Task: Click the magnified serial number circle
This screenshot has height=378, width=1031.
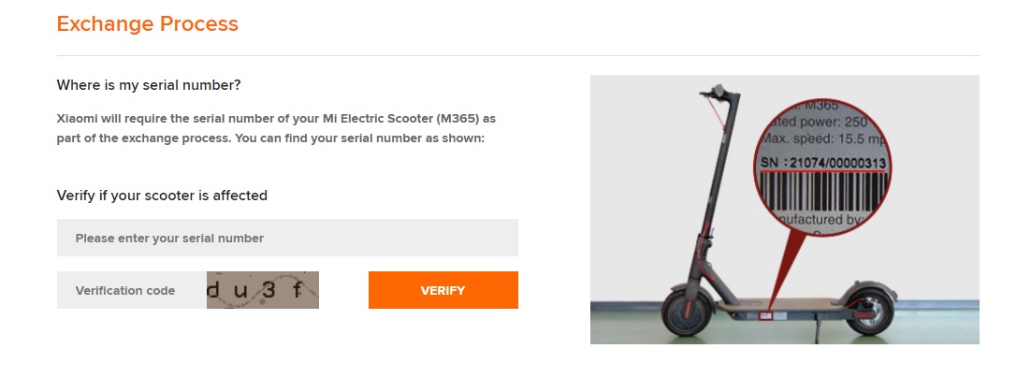Action: [824, 168]
